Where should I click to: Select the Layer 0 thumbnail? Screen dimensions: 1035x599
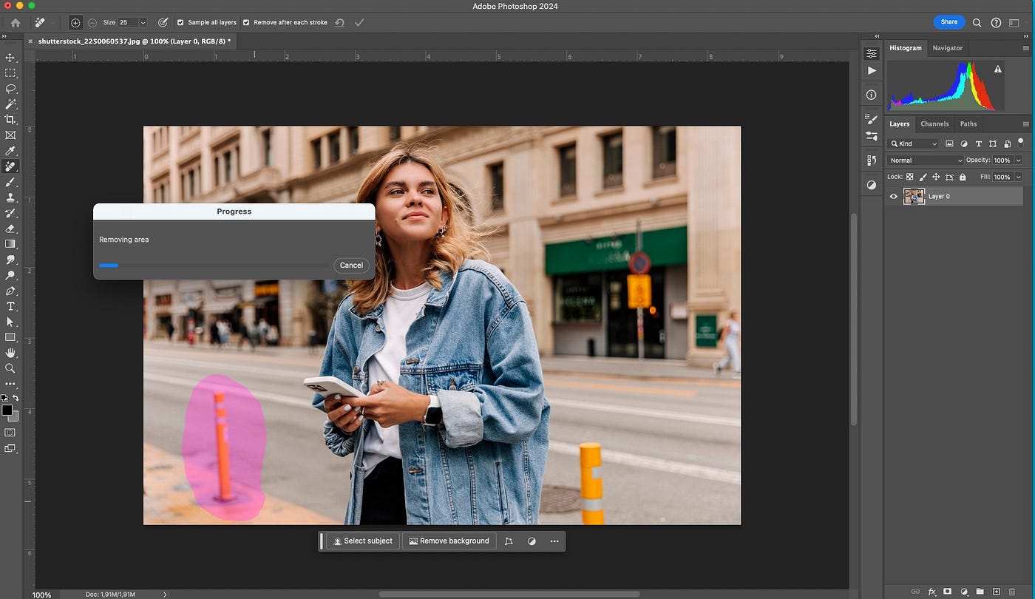pyautogui.click(x=914, y=197)
